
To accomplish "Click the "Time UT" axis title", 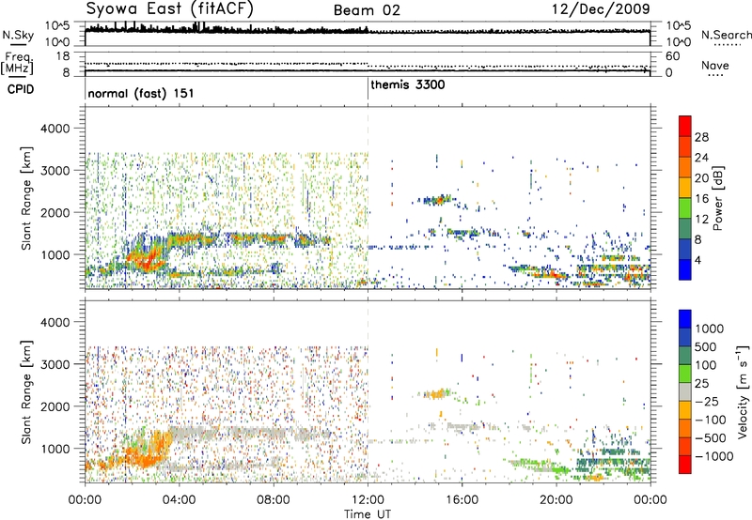I will click(x=368, y=513).
